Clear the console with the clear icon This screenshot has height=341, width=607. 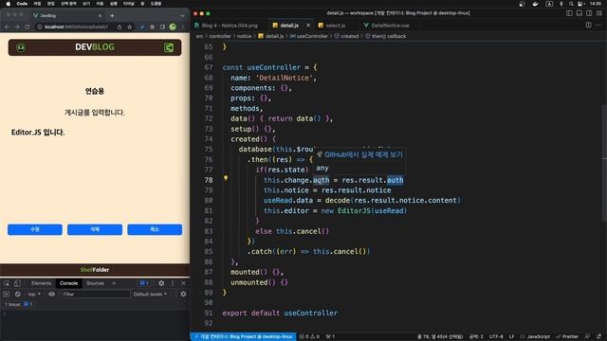coord(18,295)
